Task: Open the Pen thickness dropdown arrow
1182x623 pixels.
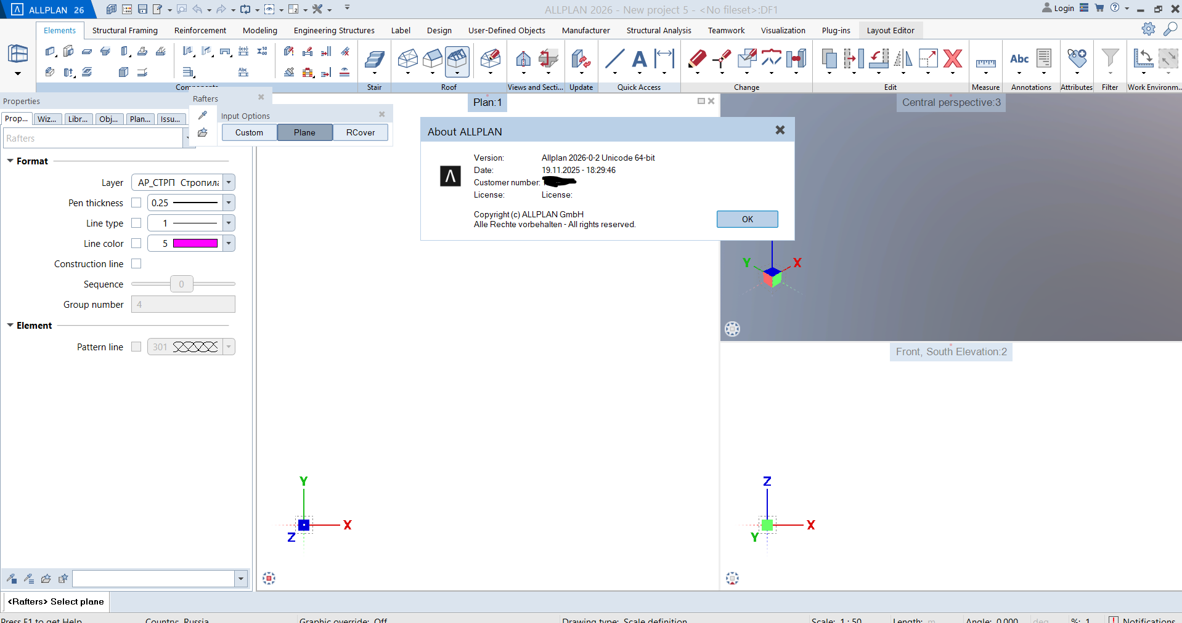Action: (x=229, y=203)
